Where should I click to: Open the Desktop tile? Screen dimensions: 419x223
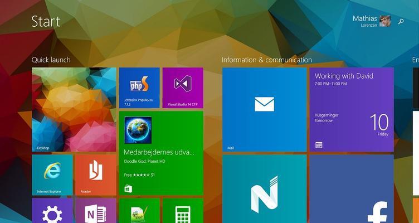coord(74,110)
